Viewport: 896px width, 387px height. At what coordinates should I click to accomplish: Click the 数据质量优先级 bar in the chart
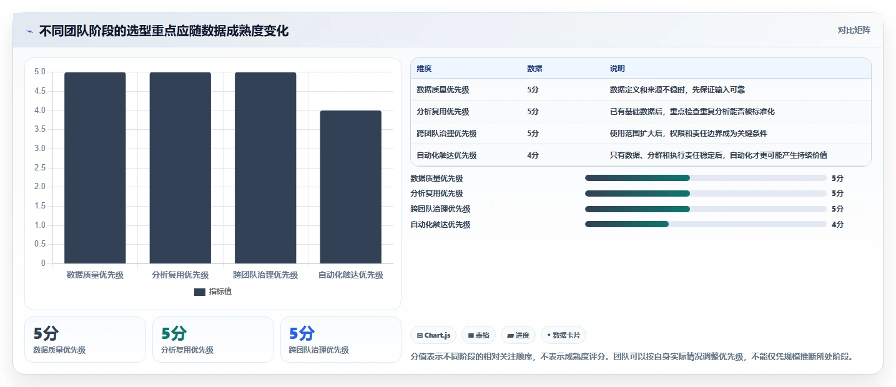95,167
